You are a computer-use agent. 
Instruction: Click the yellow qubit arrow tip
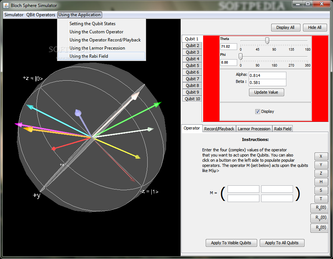(138, 157)
